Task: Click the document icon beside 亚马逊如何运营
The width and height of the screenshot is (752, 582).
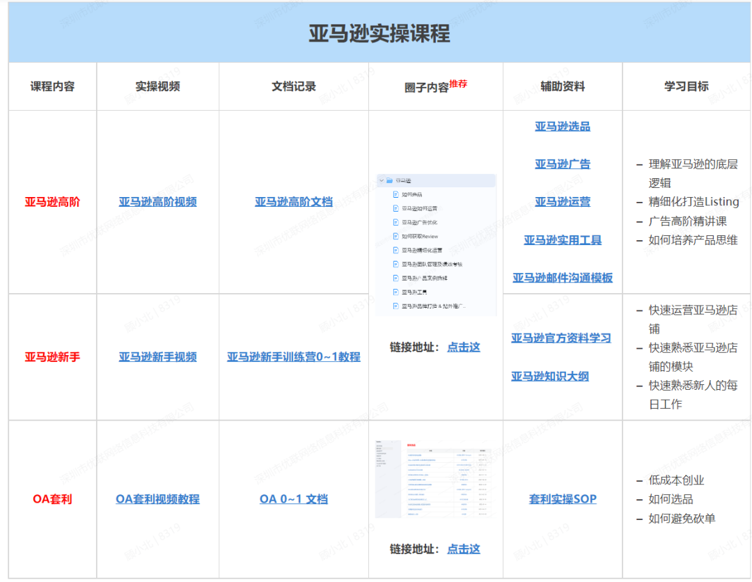Action: pyautogui.click(x=395, y=208)
